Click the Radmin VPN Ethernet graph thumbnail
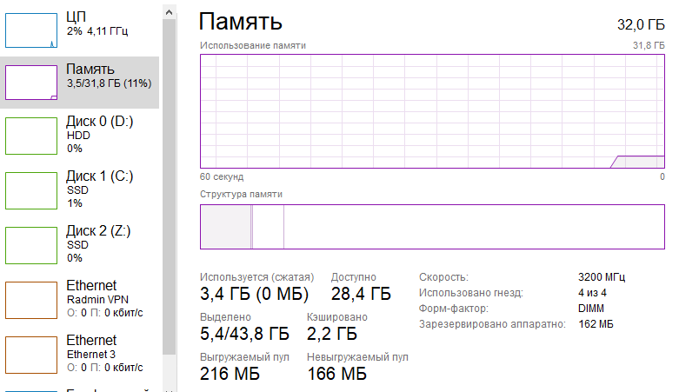Image resolution: width=679 pixels, height=392 pixels. [30, 300]
